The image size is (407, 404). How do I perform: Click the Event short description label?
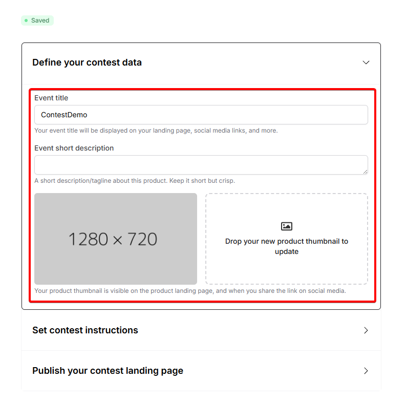click(x=74, y=148)
